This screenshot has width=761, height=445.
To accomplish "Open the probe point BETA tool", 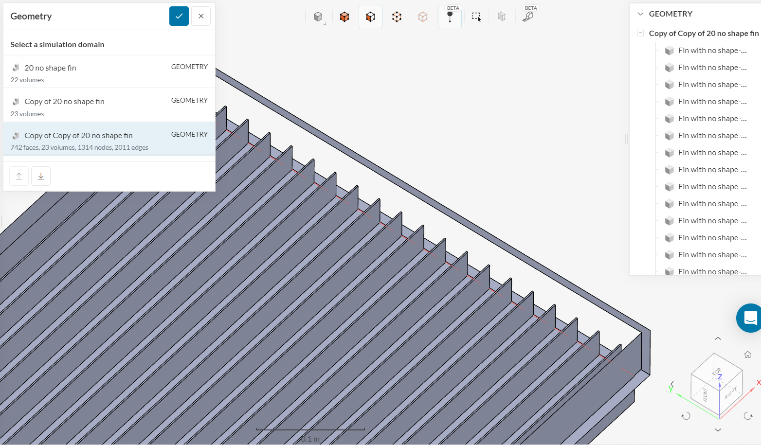I will (450, 16).
